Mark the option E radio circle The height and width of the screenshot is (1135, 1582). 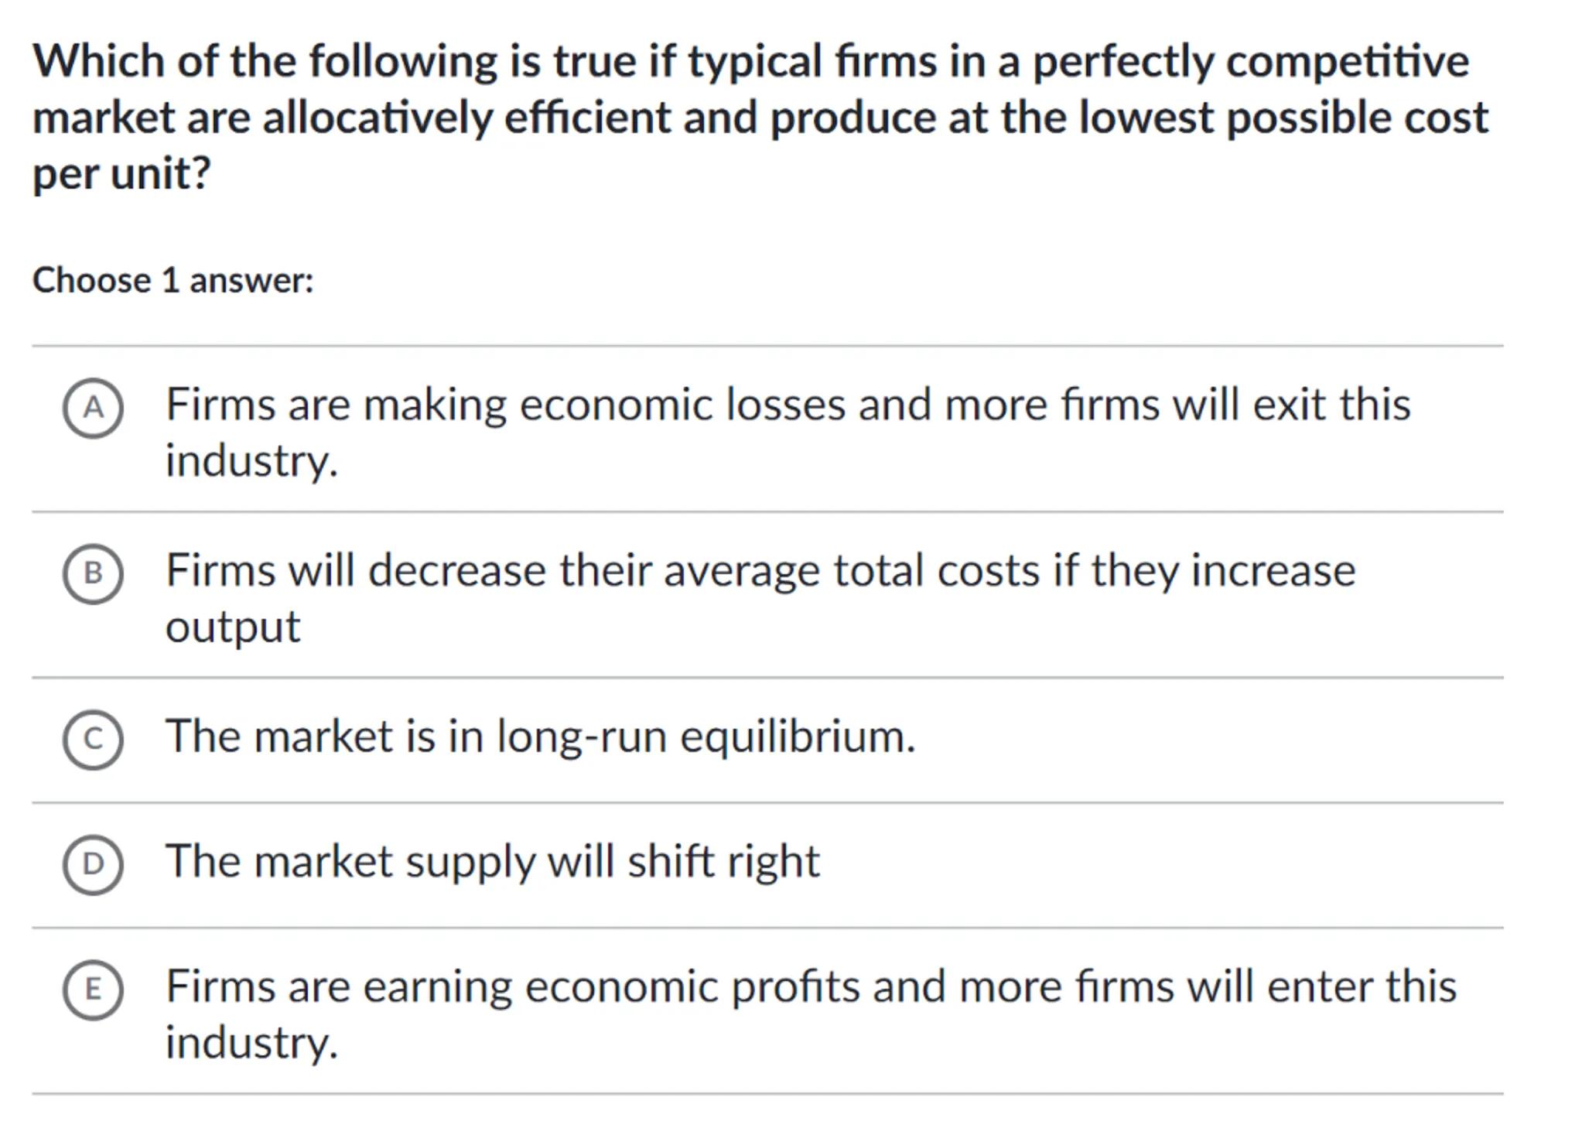pos(93,990)
